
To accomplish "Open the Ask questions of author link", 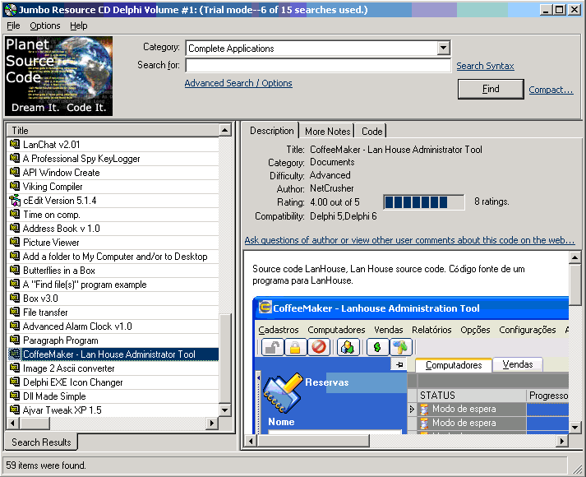I will 409,240.
